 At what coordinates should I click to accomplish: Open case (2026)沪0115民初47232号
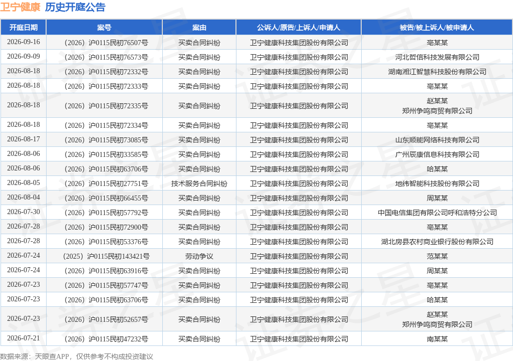coord(106,339)
